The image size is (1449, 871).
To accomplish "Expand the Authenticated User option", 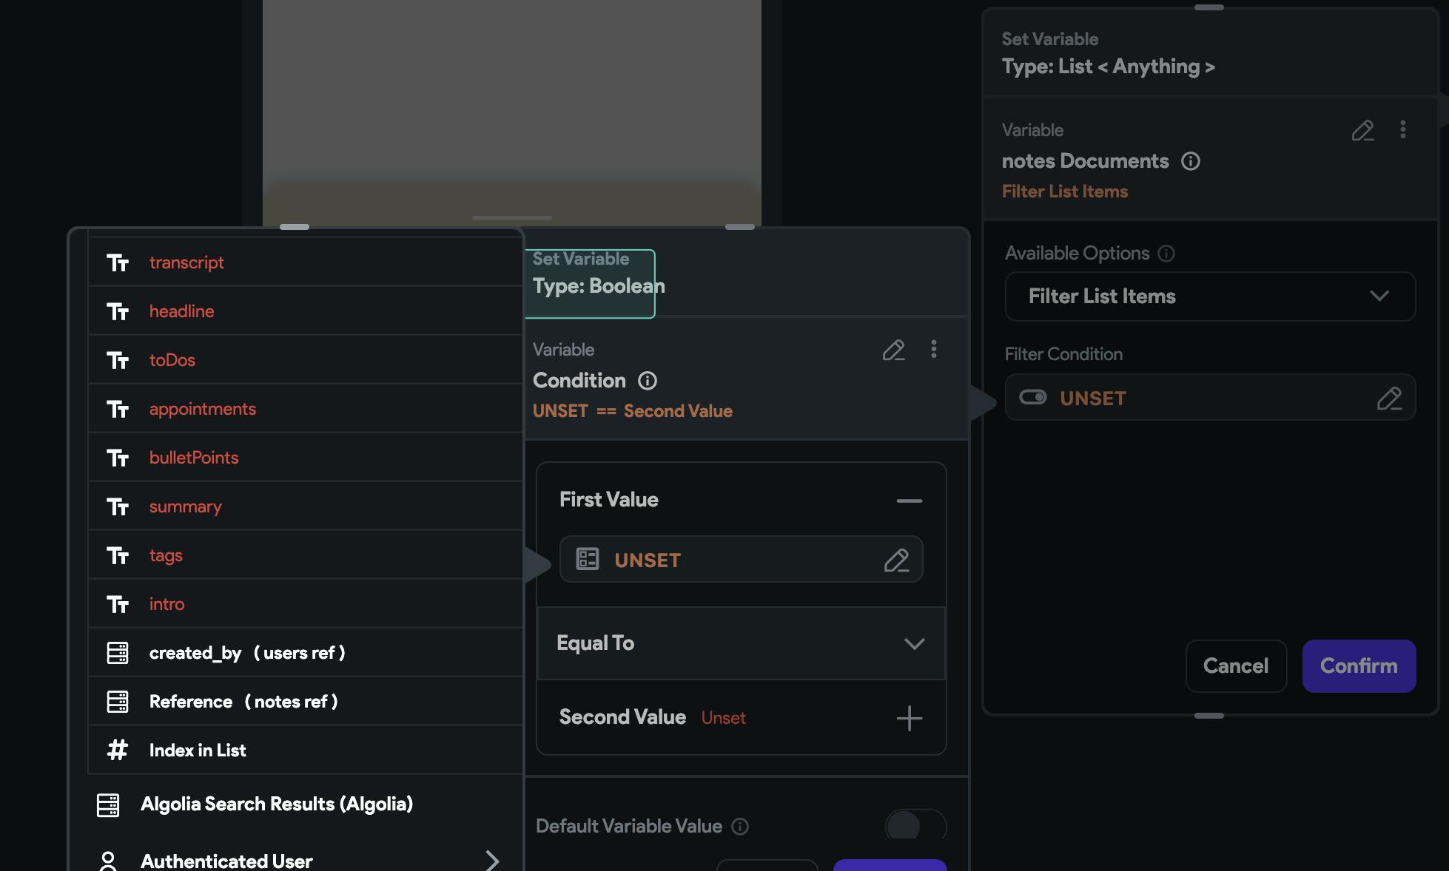I will 491,861.
